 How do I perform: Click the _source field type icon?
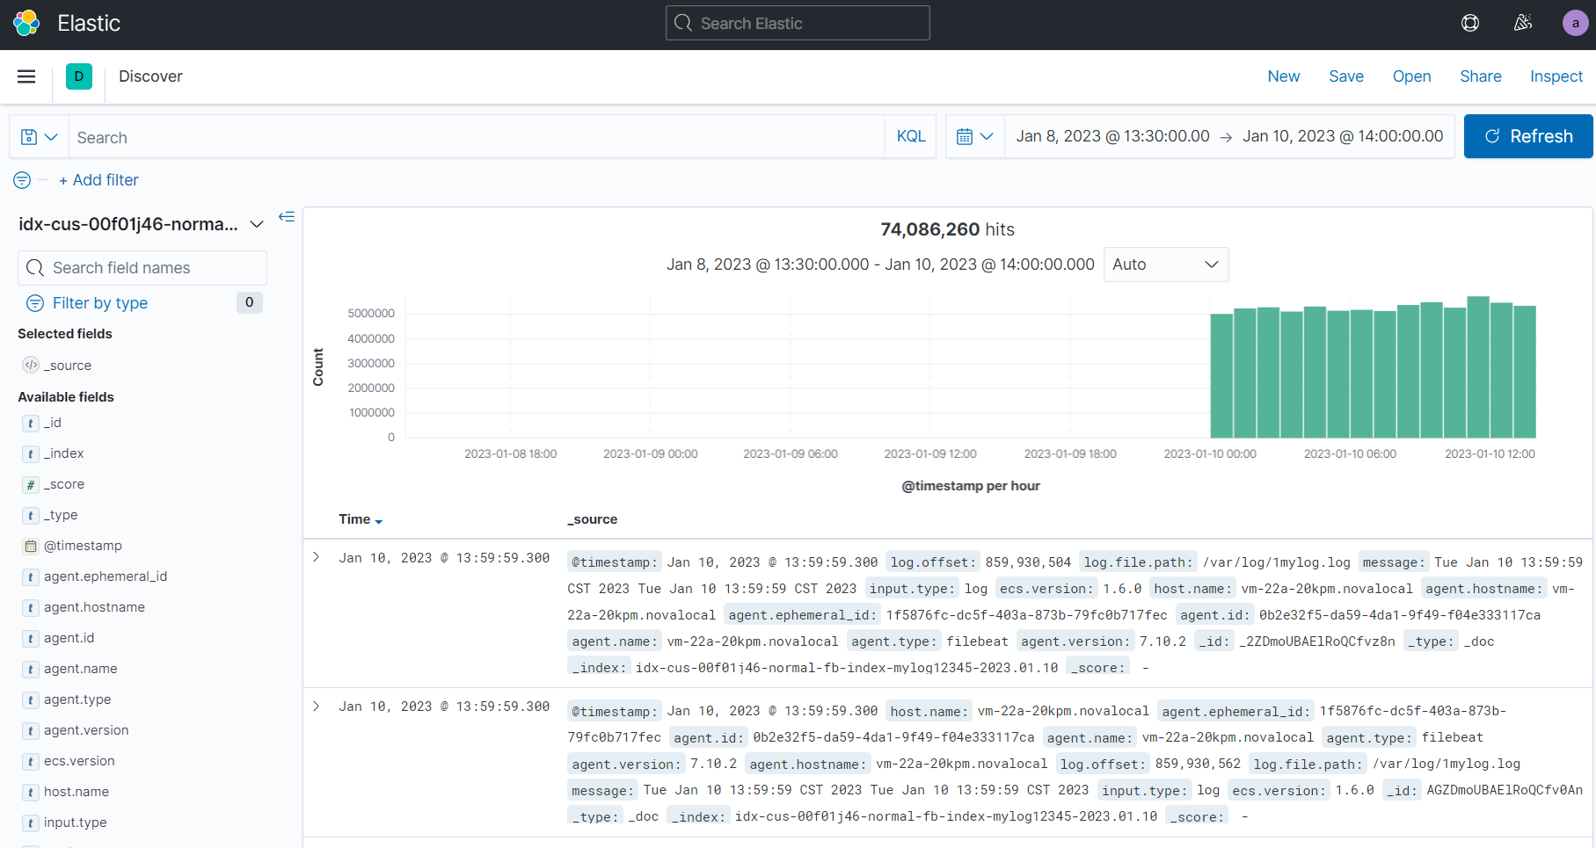pyautogui.click(x=31, y=365)
